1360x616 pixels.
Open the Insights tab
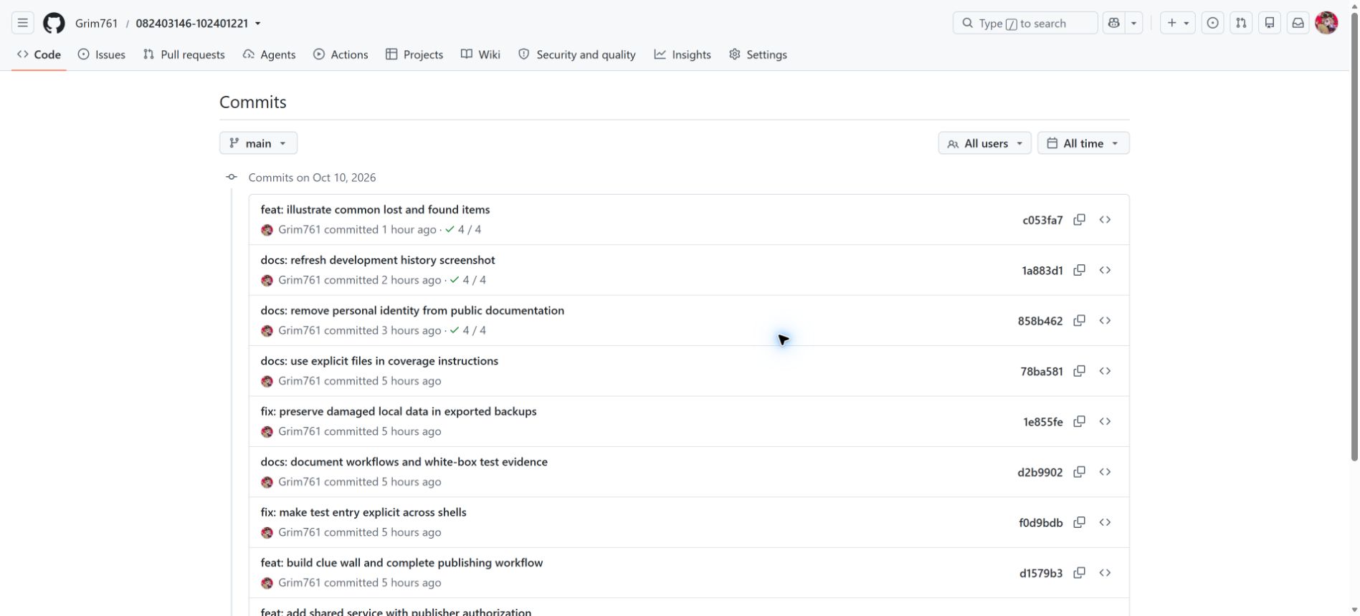pyautogui.click(x=683, y=54)
